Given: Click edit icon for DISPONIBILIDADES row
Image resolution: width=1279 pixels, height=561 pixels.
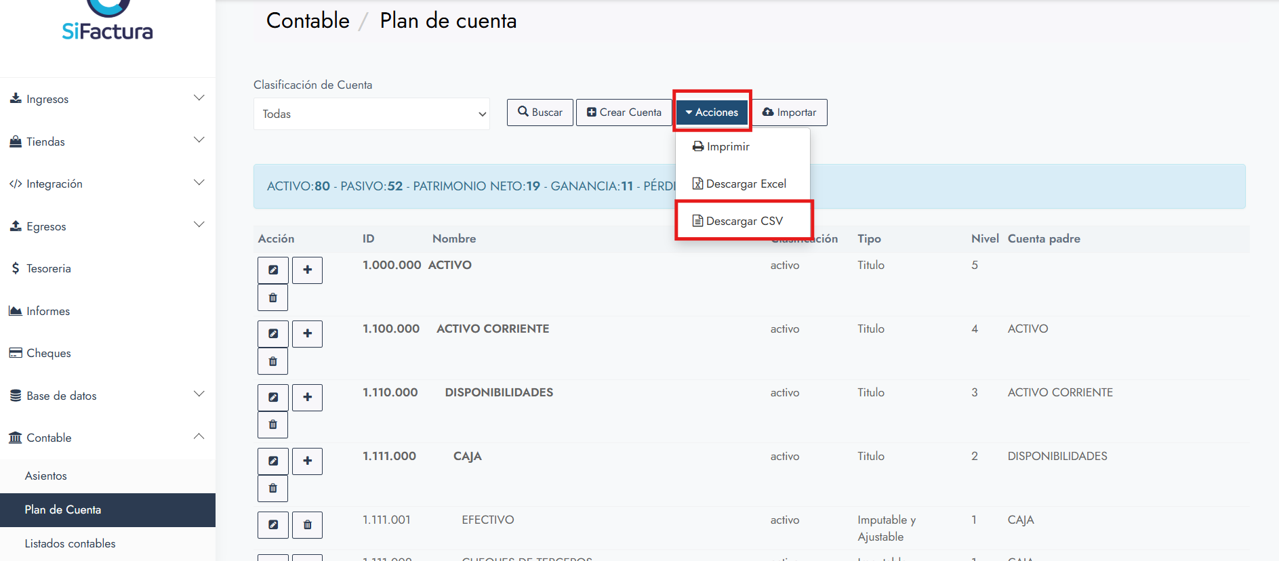Looking at the screenshot, I should 273,397.
